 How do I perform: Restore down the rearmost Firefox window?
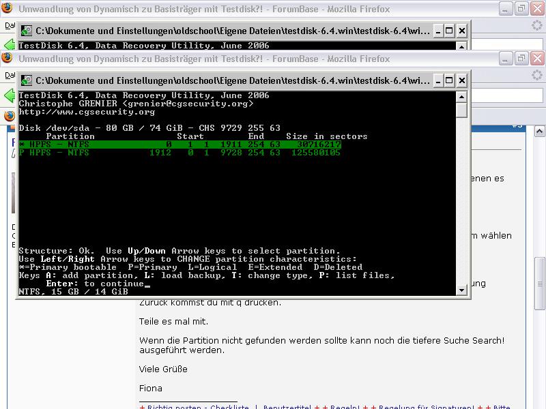521,9
